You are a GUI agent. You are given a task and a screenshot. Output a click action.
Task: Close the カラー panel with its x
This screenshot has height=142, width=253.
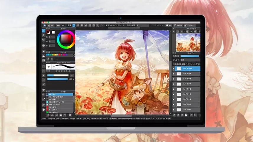(x=47, y=29)
